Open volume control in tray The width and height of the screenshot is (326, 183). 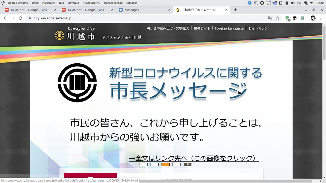293,3
